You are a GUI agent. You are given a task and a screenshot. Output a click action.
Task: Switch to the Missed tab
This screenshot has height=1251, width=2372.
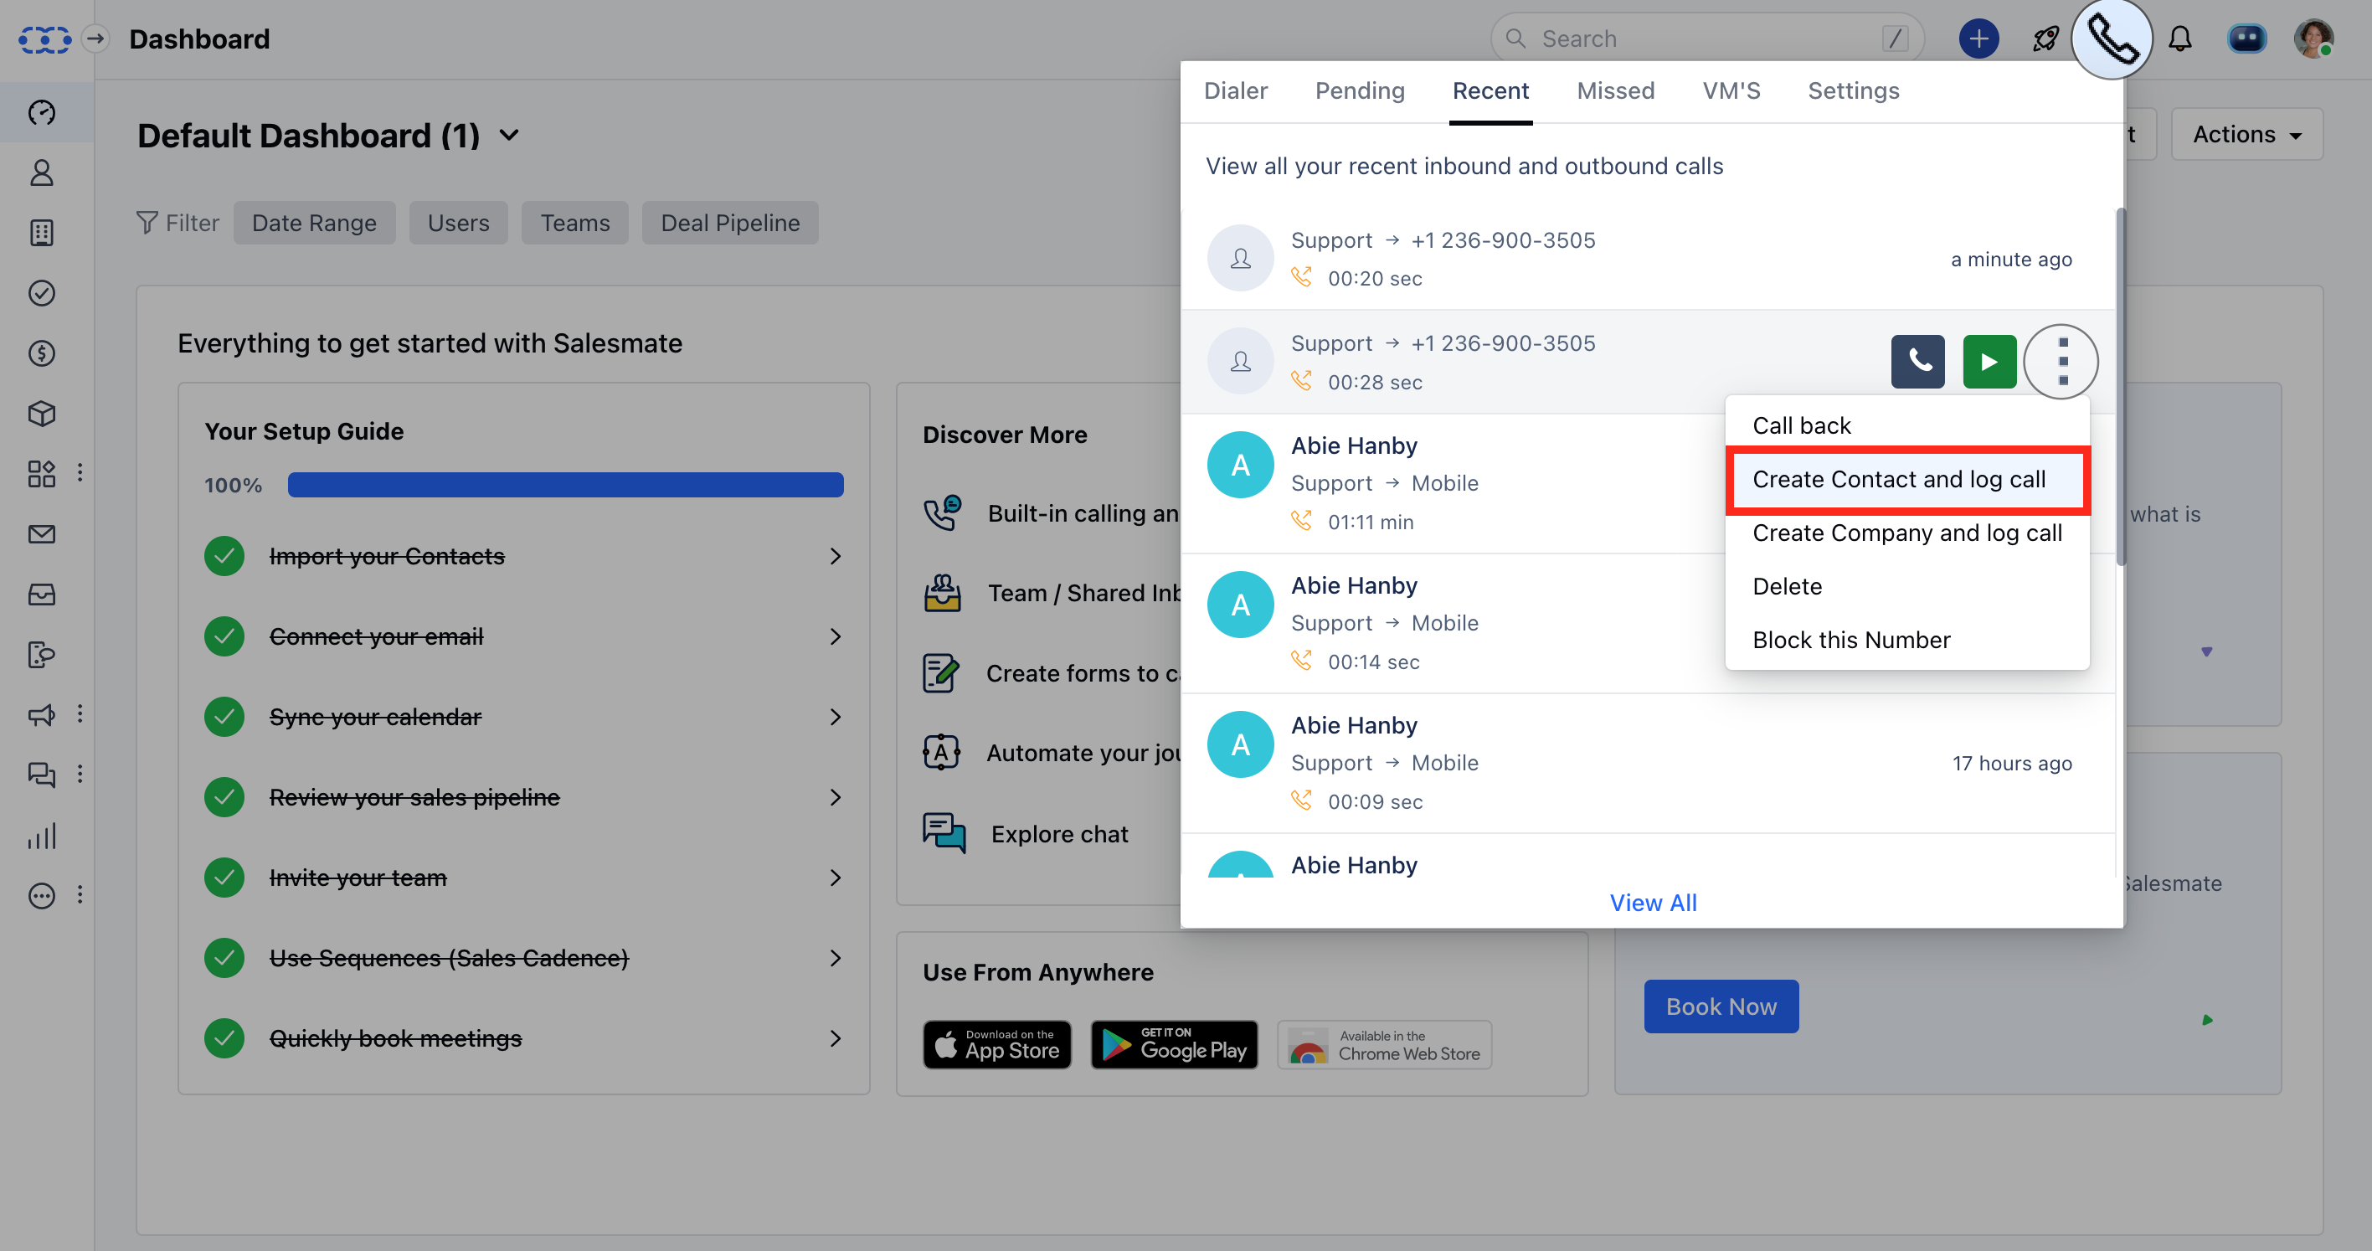(x=1615, y=90)
